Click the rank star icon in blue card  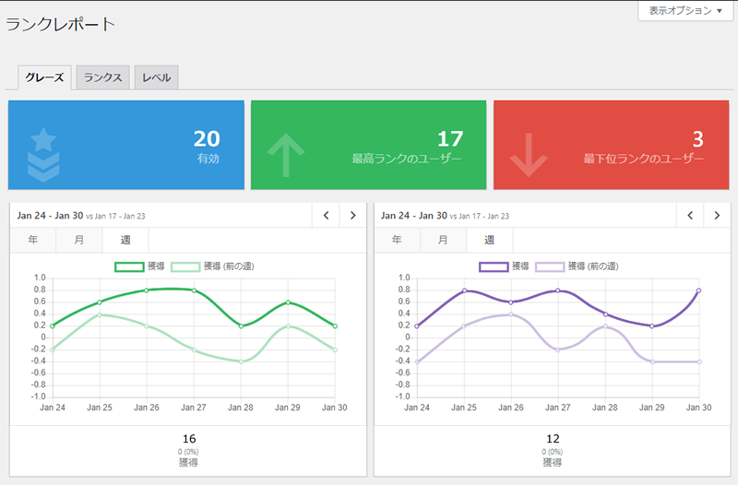tap(43, 155)
